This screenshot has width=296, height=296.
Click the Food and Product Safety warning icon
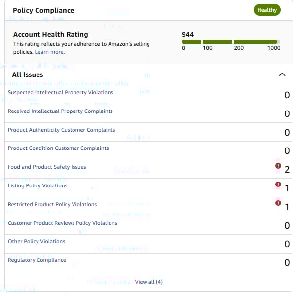(278, 166)
